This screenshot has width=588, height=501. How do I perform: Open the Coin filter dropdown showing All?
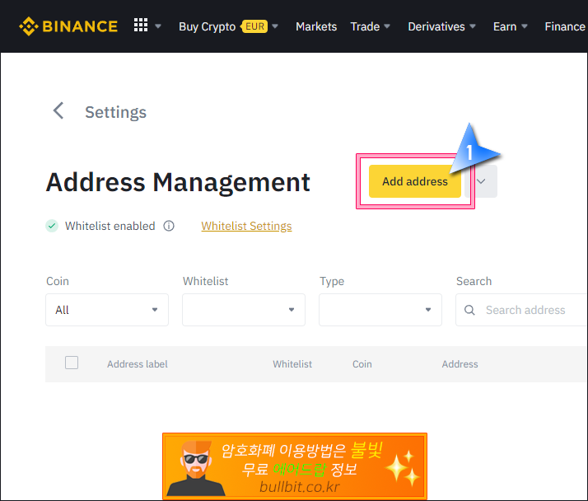coord(107,310)
